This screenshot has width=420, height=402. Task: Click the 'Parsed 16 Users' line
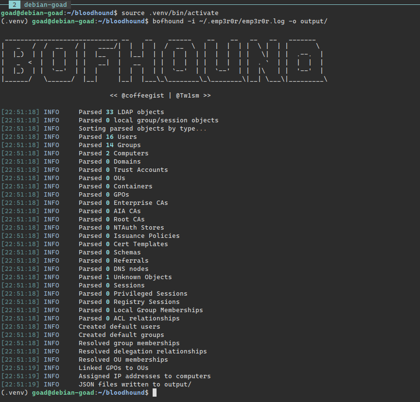(108, 137)
